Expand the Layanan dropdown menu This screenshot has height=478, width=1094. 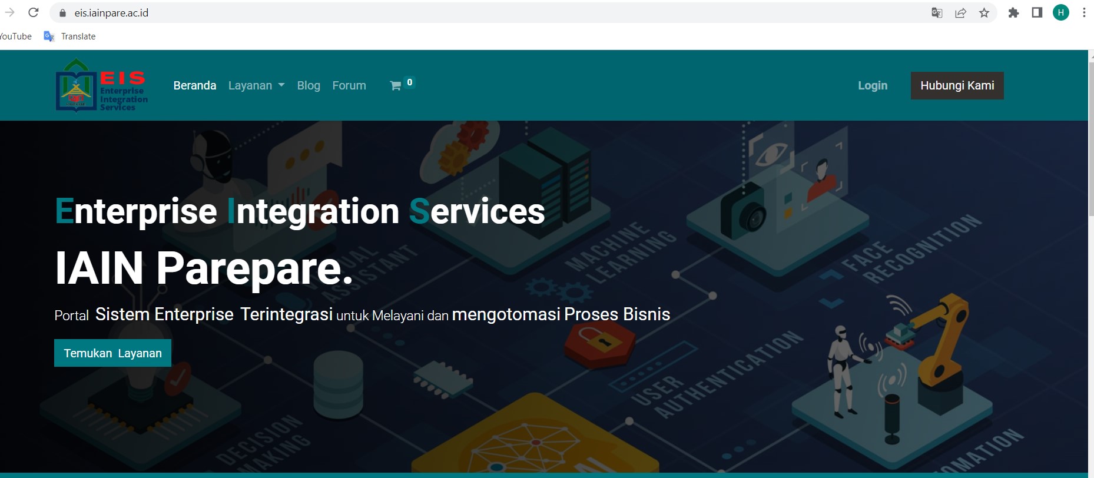point(256,85)
